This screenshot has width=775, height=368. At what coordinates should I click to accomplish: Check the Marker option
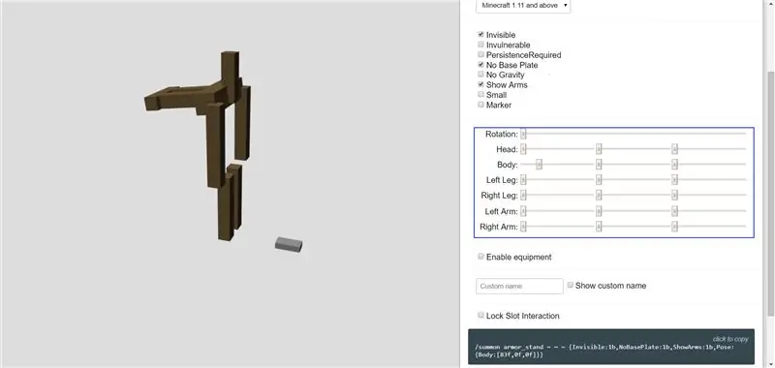point(480,105)
